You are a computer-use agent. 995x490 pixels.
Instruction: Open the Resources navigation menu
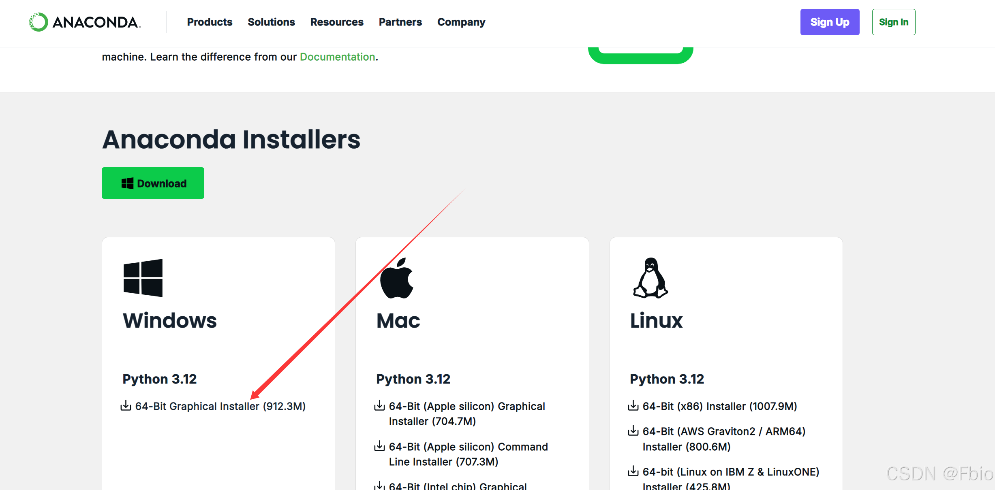pos(337,22)
